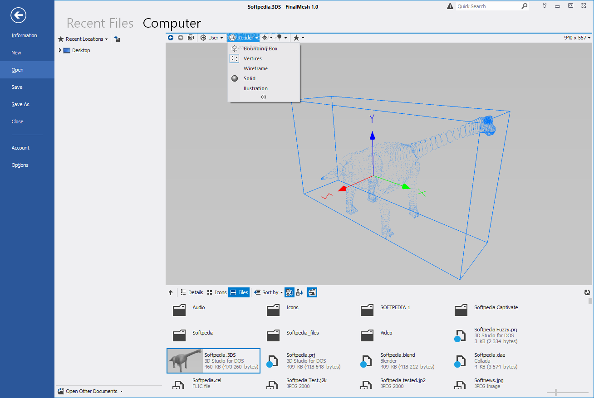
Task: Click the magnifier search icon
Action: click(x=524, y=6)
